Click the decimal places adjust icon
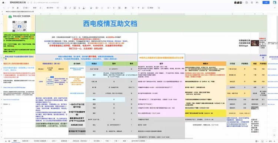This screenshot has height=143, width=278. pyautogui.click(x=41, y=8)
